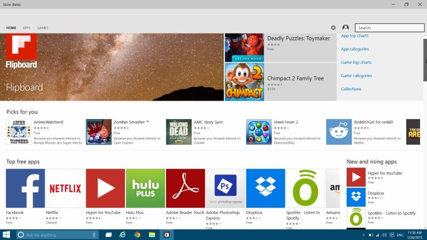This screenshot has height=240, width=427.
Task: Open AMC Story Sync app icon
Action: coord(179,132)
